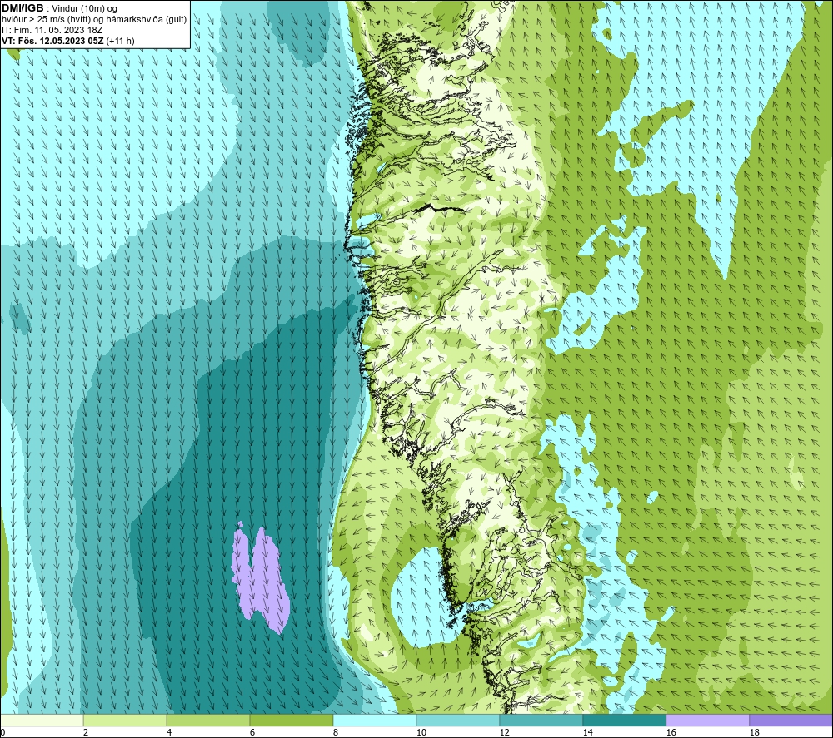Click the legend scale label '2'

[x=86, y=733]
